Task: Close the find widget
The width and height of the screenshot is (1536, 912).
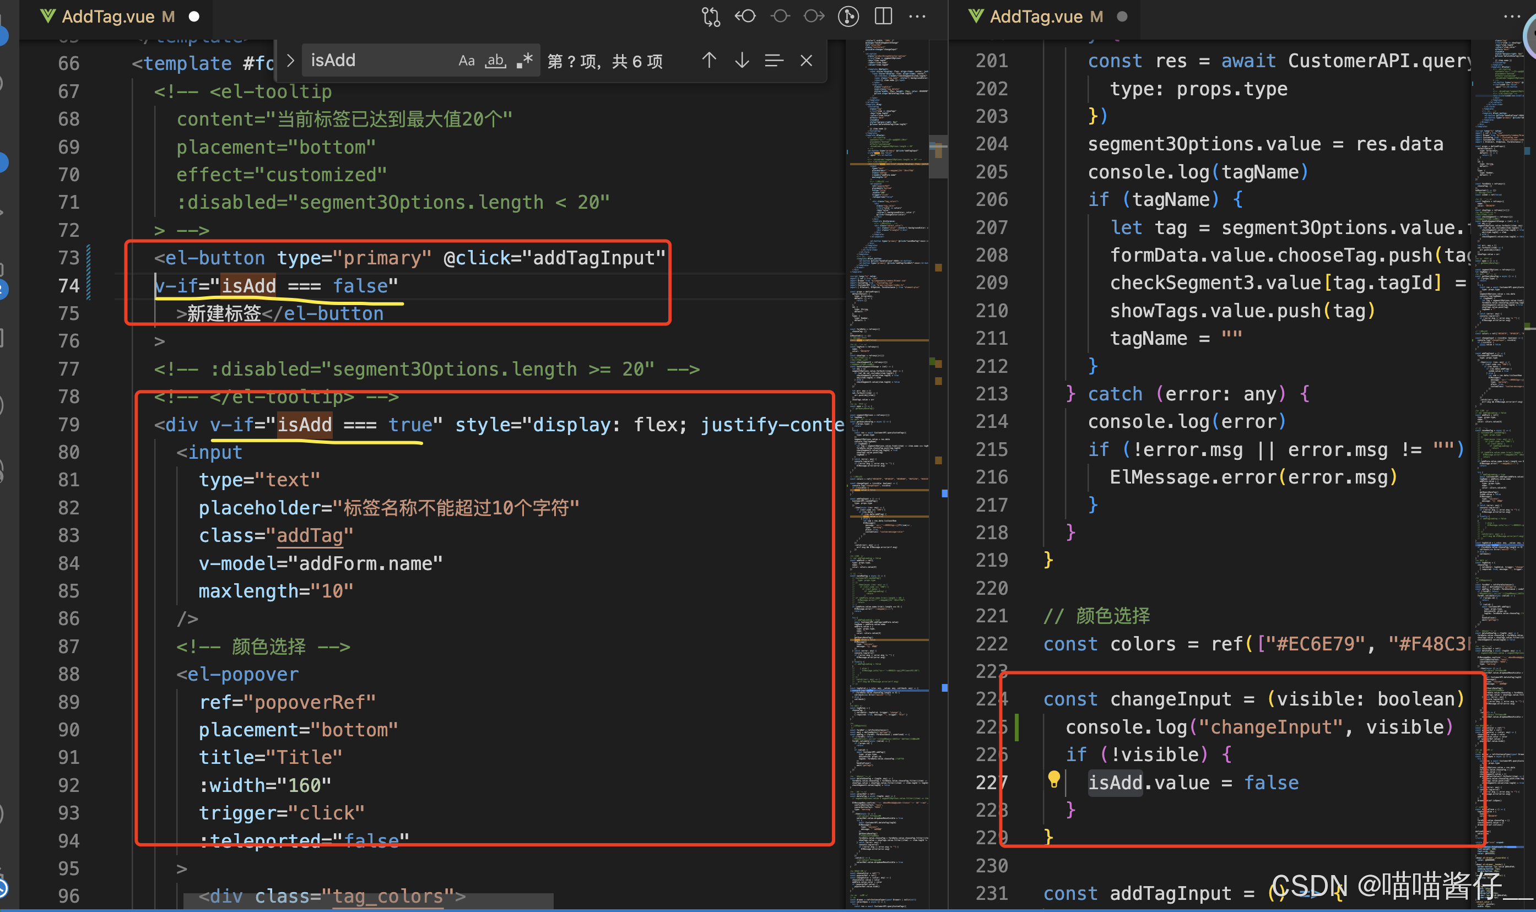Action: click(x=806, y=59)
